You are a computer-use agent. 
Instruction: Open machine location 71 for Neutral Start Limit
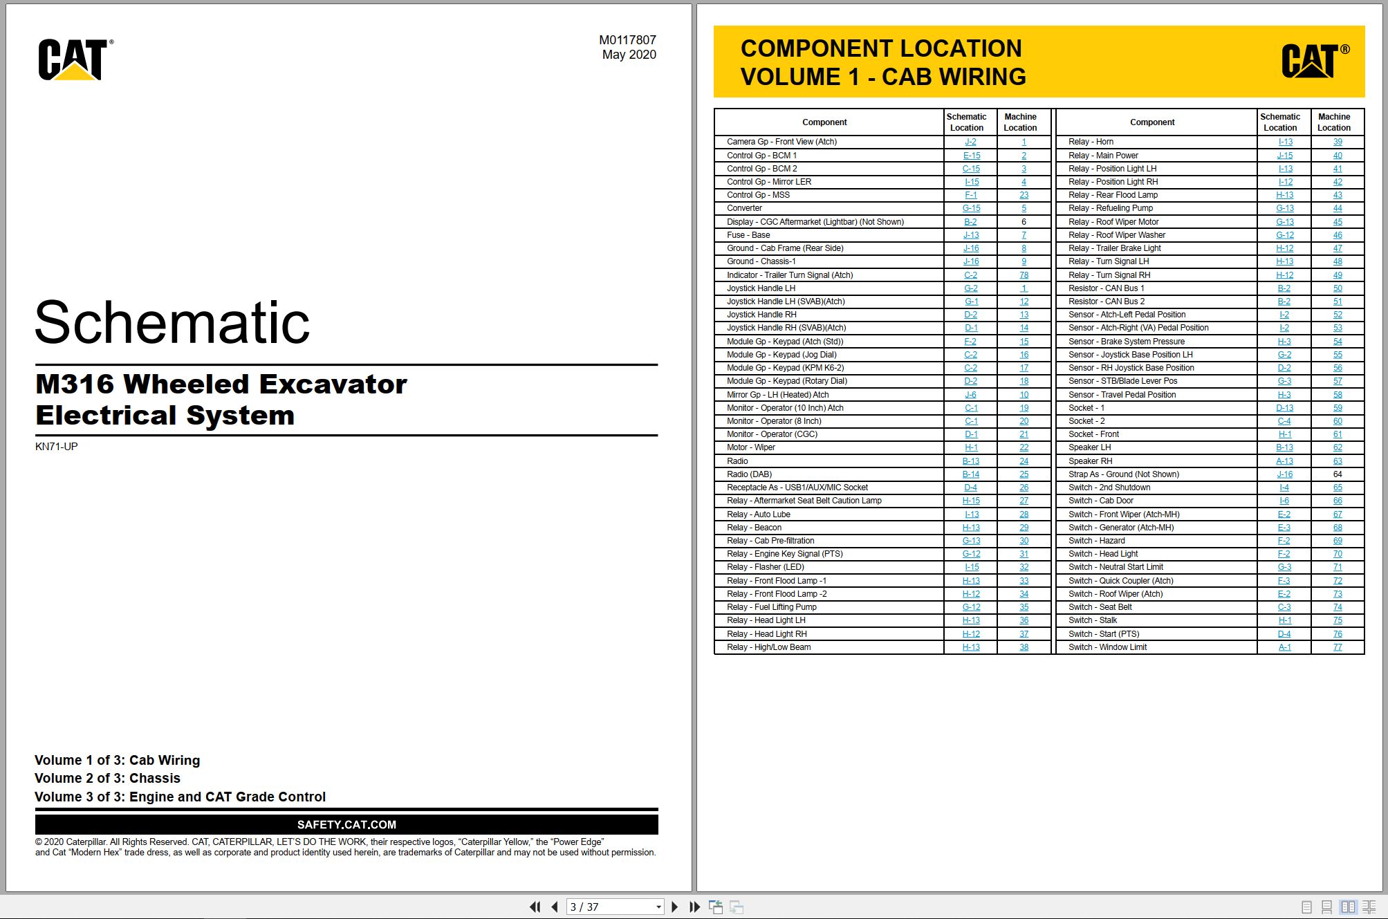[x=1338, y=567]
